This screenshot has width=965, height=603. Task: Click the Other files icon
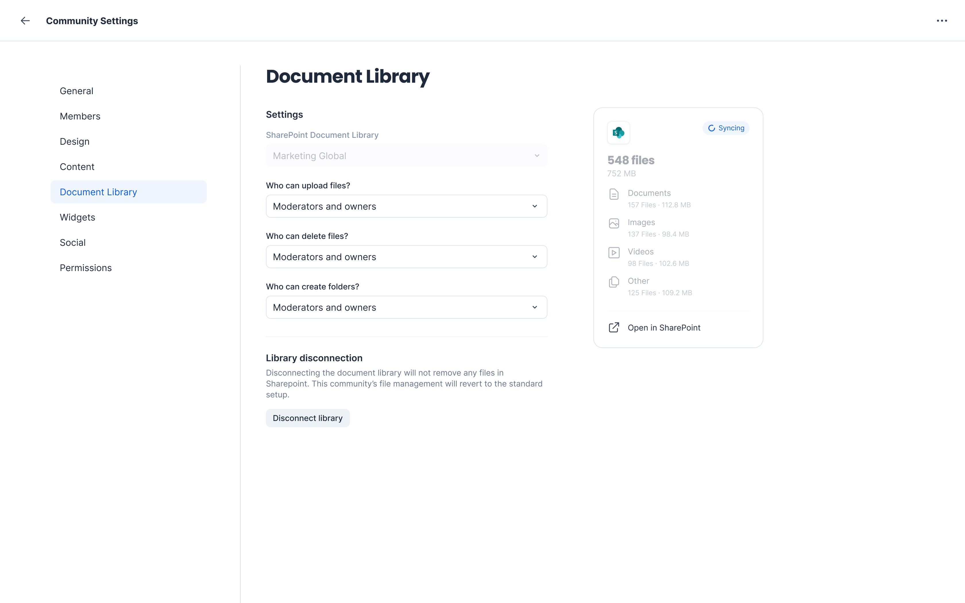point(614,282)
